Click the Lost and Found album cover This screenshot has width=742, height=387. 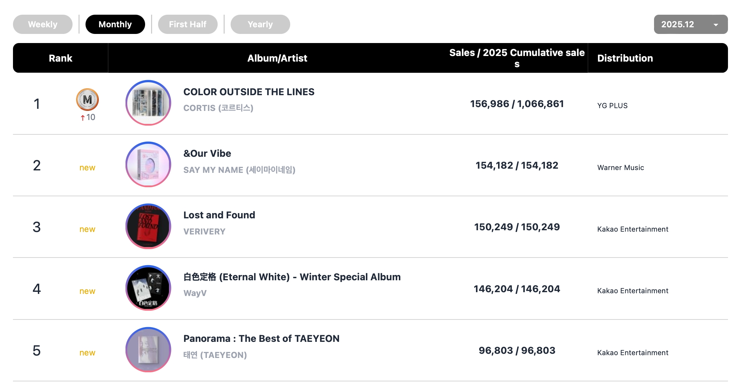coord(148,226)
